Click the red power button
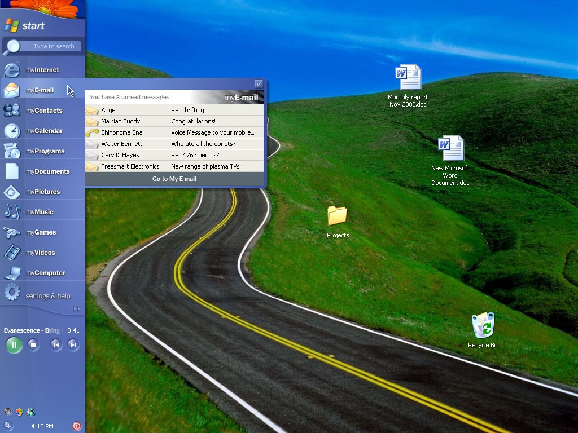578x433 pixels. pyautogui.click(x=77, y=426)
